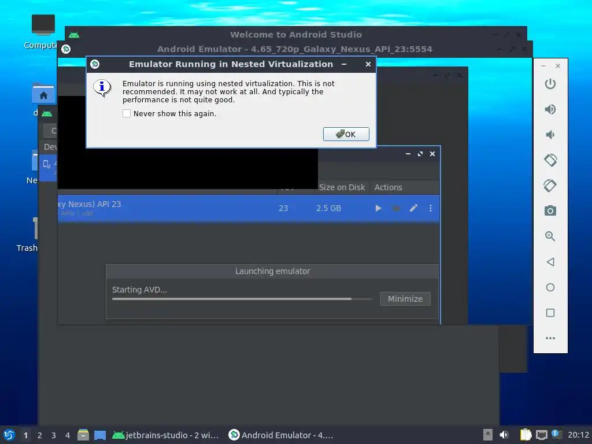
Task: Switch to workspace 1
Action: tap(25, 435)
